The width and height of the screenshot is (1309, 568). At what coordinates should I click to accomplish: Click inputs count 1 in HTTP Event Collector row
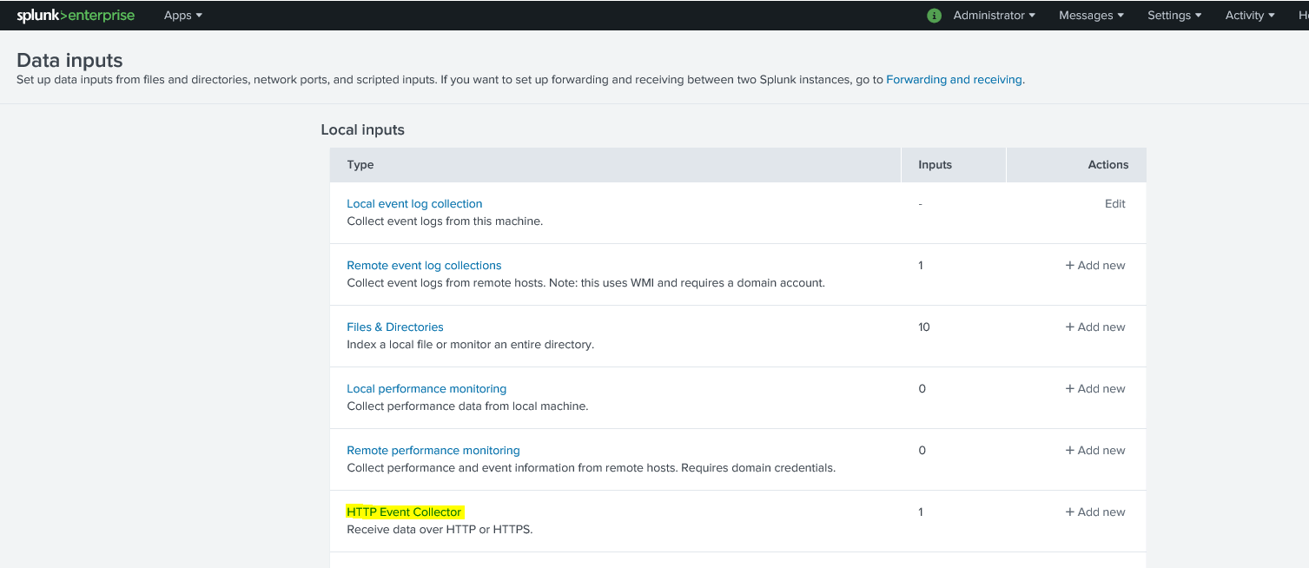[921, 512]
